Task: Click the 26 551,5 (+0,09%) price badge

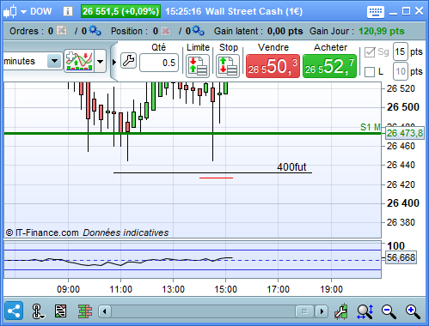Action: 120,11
